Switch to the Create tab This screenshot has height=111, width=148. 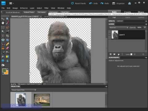pyautogui.click(x=128, y=12)
